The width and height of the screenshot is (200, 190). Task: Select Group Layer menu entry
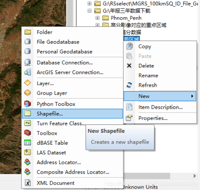tap(72, 93)
